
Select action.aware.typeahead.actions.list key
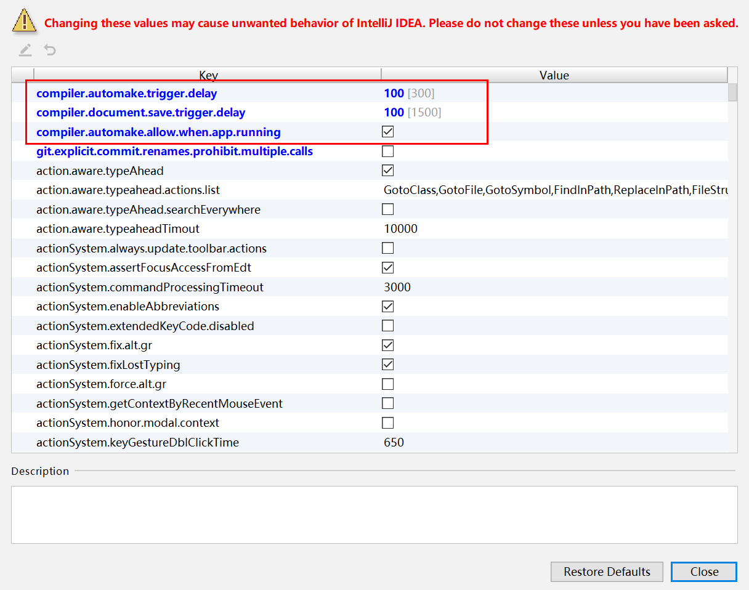[x=128, y=190]
